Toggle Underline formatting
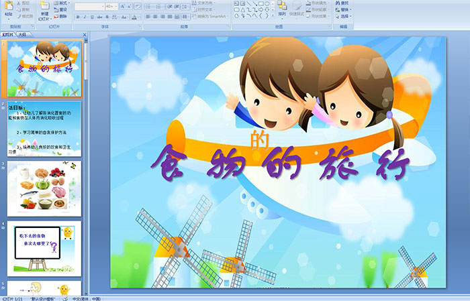 pyautogui.click(x=93, y=17)
